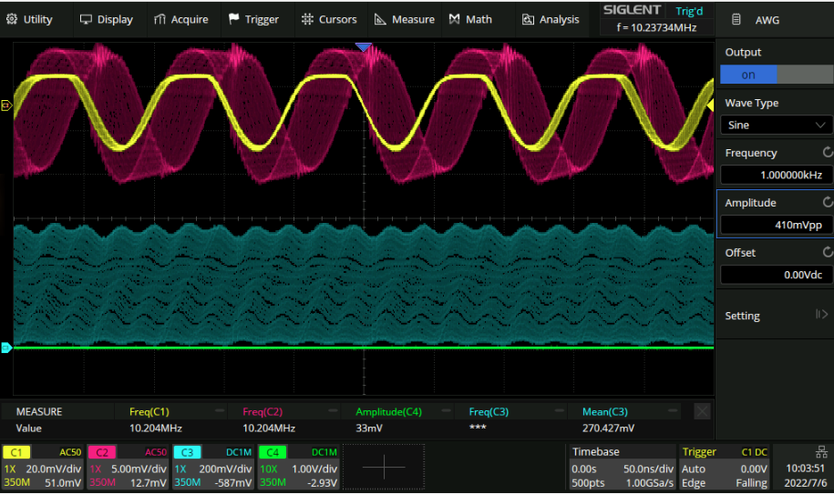Open the Trigger menu
This screenshot has width=834, height=494.
tap(253, 19)
